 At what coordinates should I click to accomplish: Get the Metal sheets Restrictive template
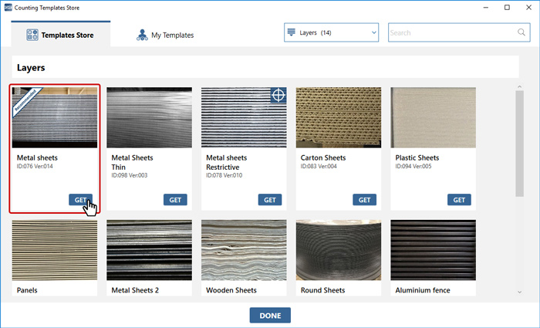point(270,199)
